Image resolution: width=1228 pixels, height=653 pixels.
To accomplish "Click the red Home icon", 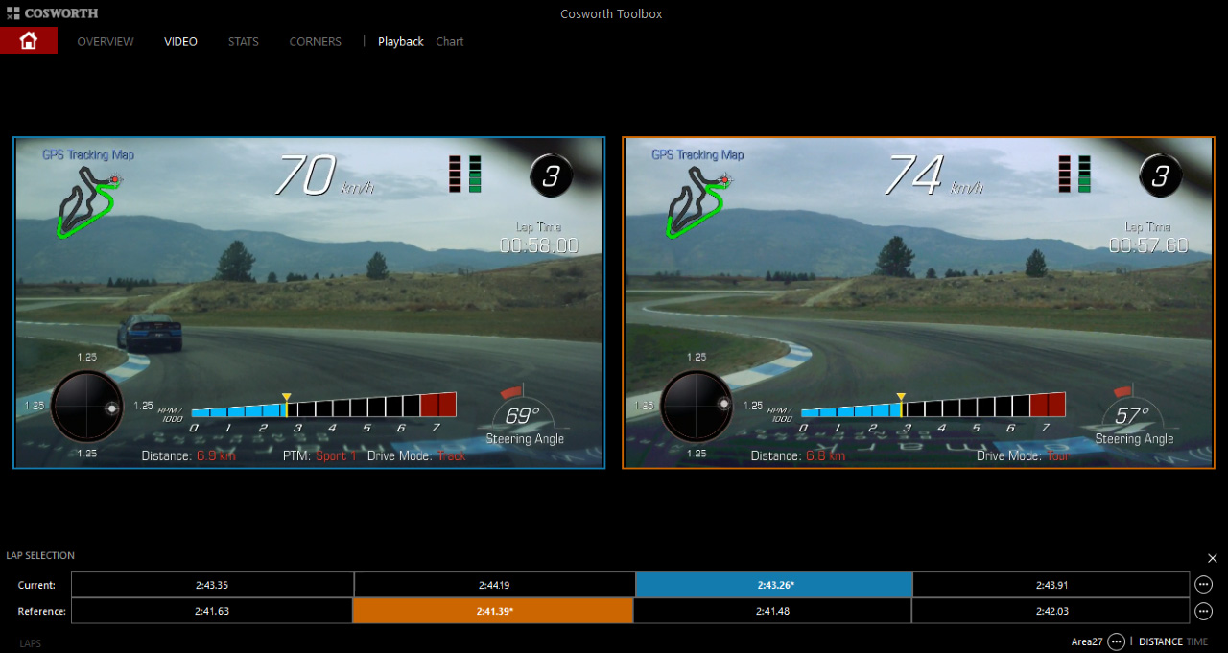I will click(x=28, y=40).
